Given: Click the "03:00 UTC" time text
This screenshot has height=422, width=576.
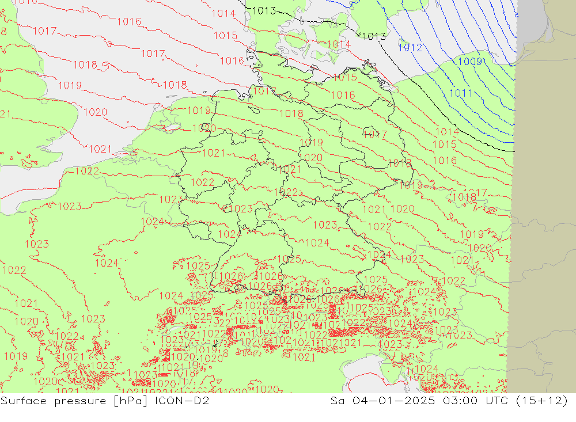Looking at the screenshot, I should coord(475,400).
